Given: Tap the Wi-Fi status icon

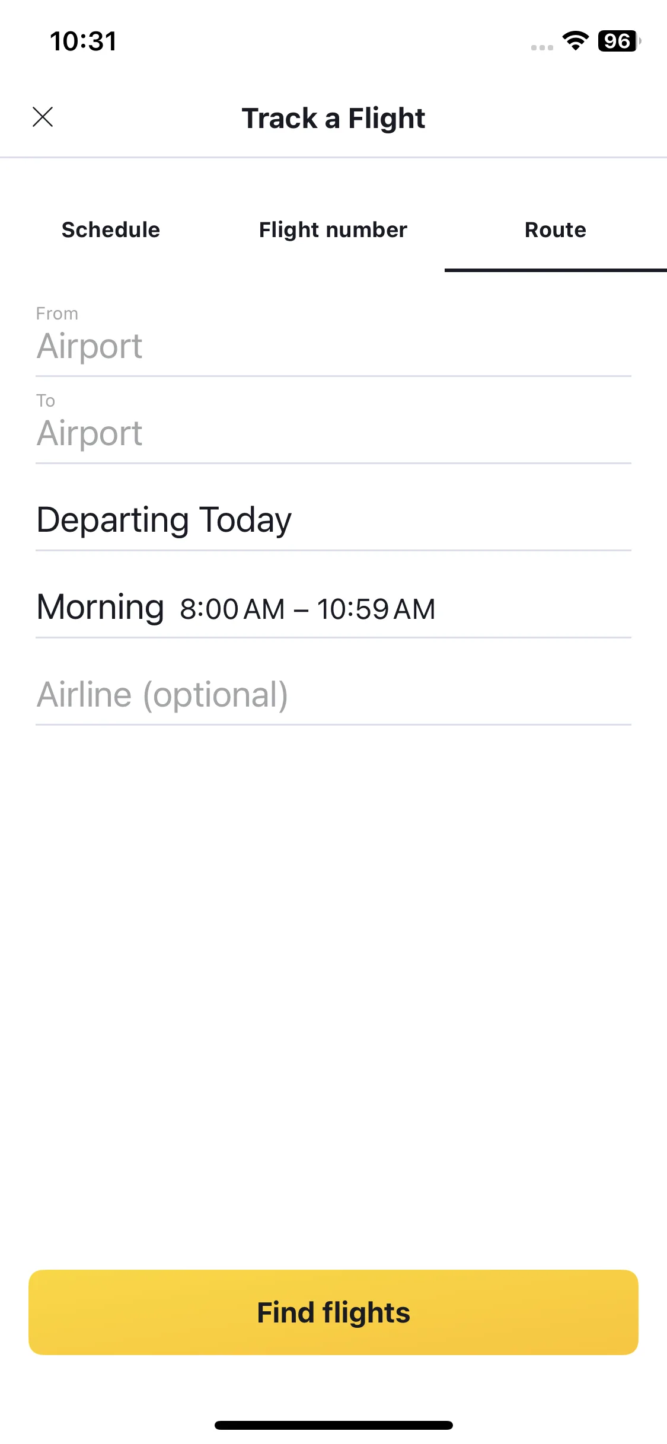Looking at the screenshot, I should click(x=575, y=41).
